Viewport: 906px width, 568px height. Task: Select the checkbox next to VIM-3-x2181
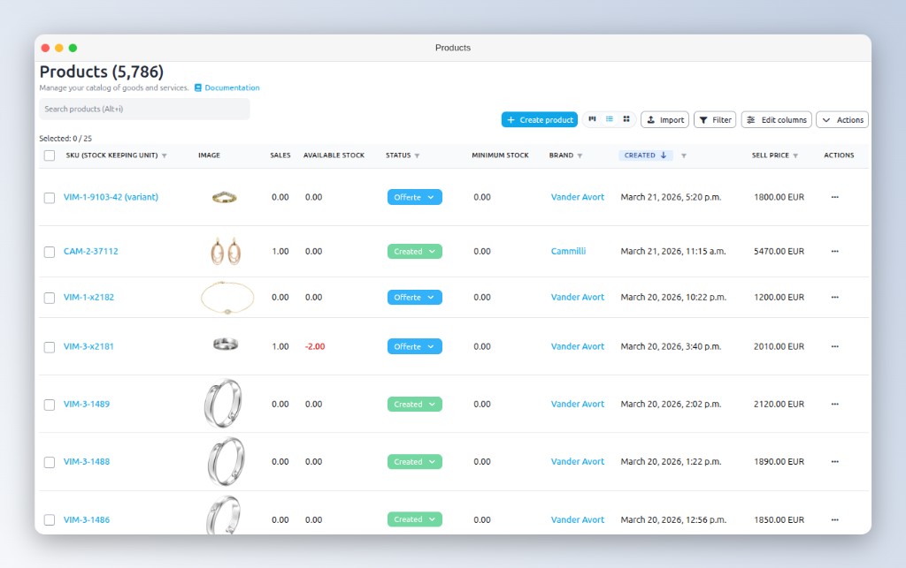click(50, 346)
